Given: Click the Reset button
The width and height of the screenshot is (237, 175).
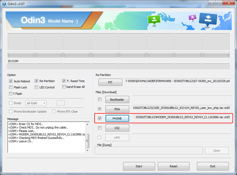Looking at the screenshot, I should pyautogui.click(x=173, y=166).
